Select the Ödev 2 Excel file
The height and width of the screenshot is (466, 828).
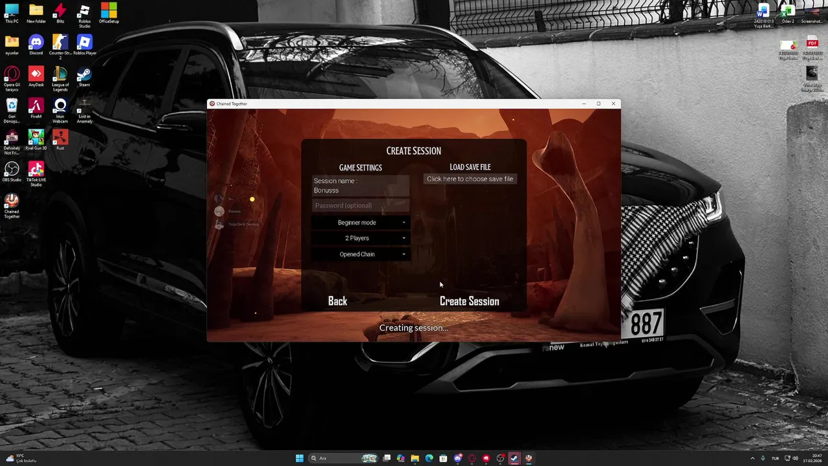pos(788,13)
